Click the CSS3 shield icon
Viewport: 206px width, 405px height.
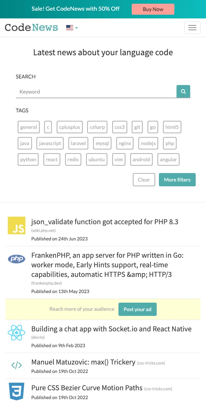(x=17, y=391)
